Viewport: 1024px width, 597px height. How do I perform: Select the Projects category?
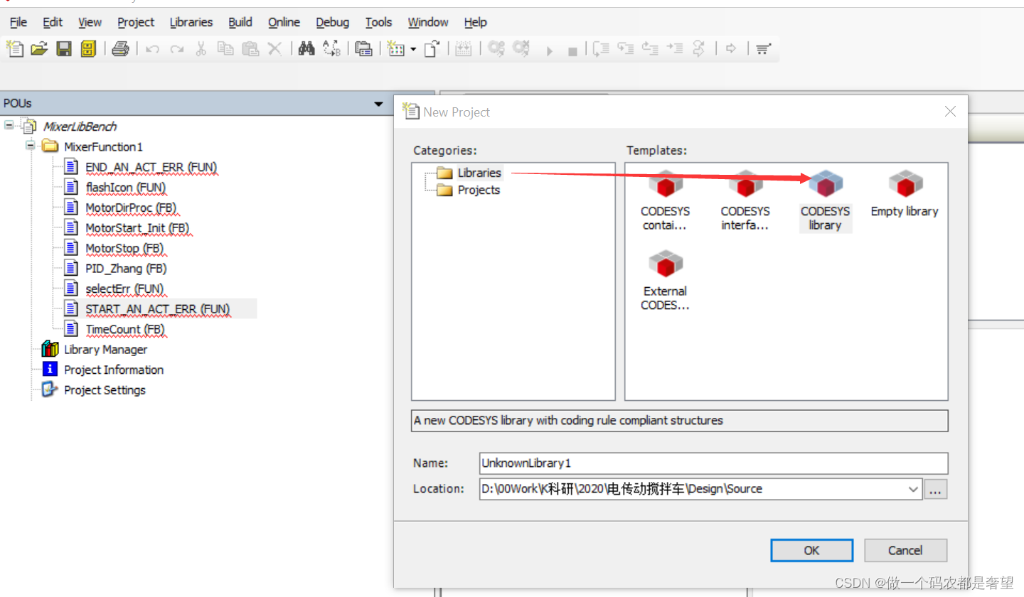point(479,190)
